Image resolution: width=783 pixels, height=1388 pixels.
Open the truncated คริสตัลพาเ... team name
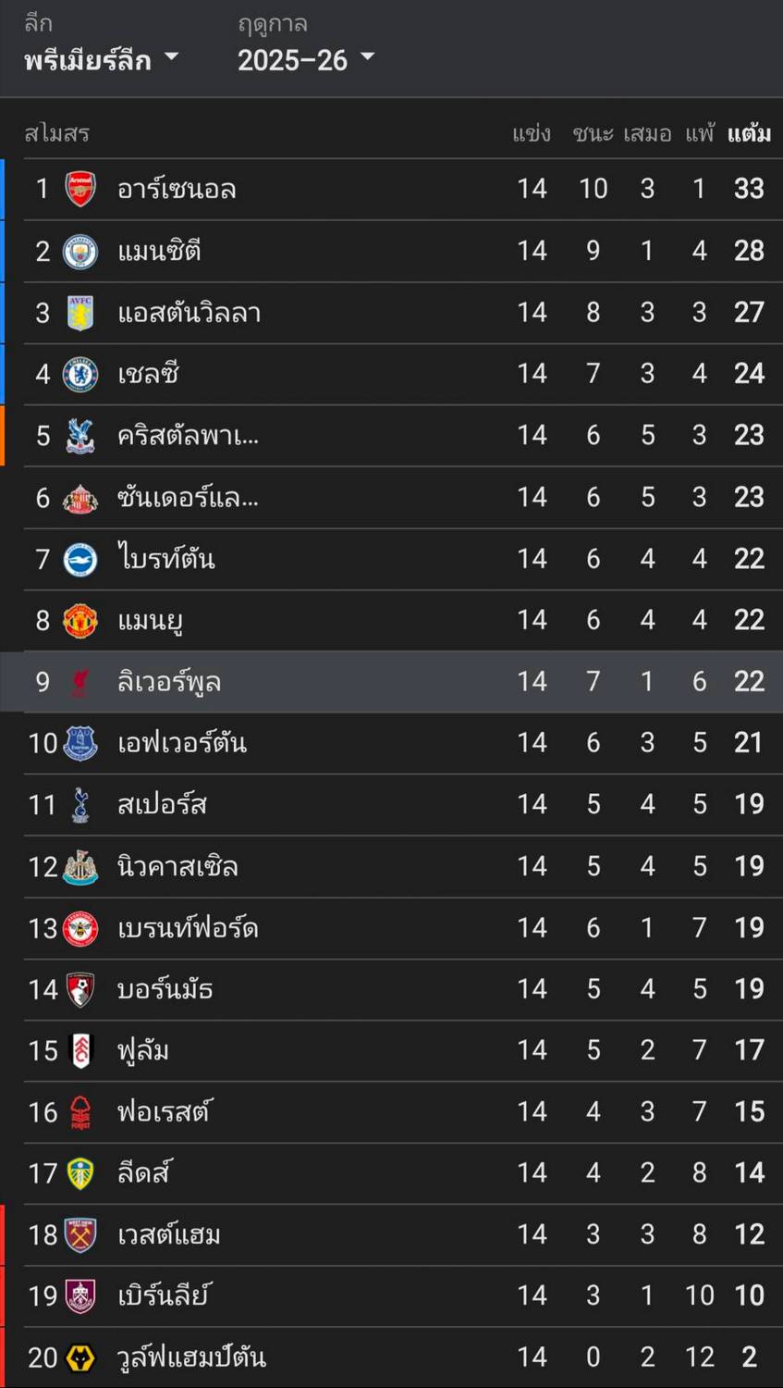188,436
